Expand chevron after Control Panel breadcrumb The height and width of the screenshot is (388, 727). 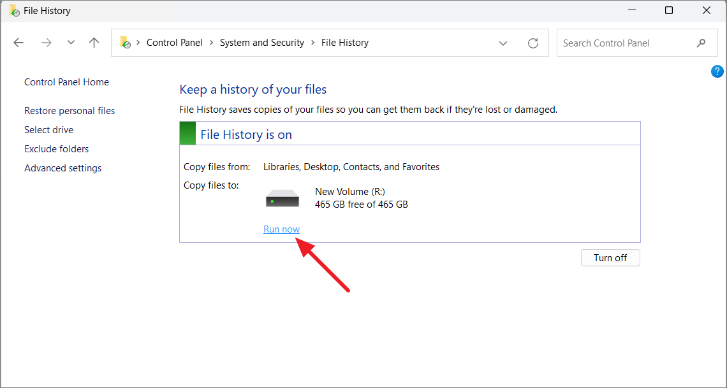click(x=211, y=43)
